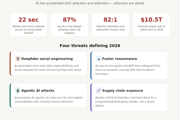Click the ransomware lock icon

99,59
